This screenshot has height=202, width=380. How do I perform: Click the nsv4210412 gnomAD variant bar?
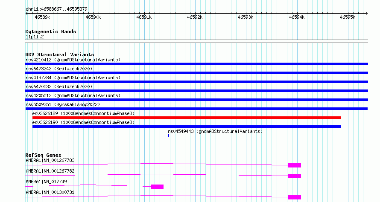(196, 64)
